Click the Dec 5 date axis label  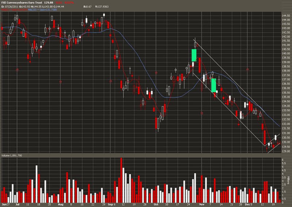coord(248,205)
